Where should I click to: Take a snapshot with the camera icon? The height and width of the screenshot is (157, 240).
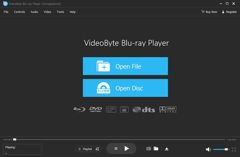tap(148, 149)
